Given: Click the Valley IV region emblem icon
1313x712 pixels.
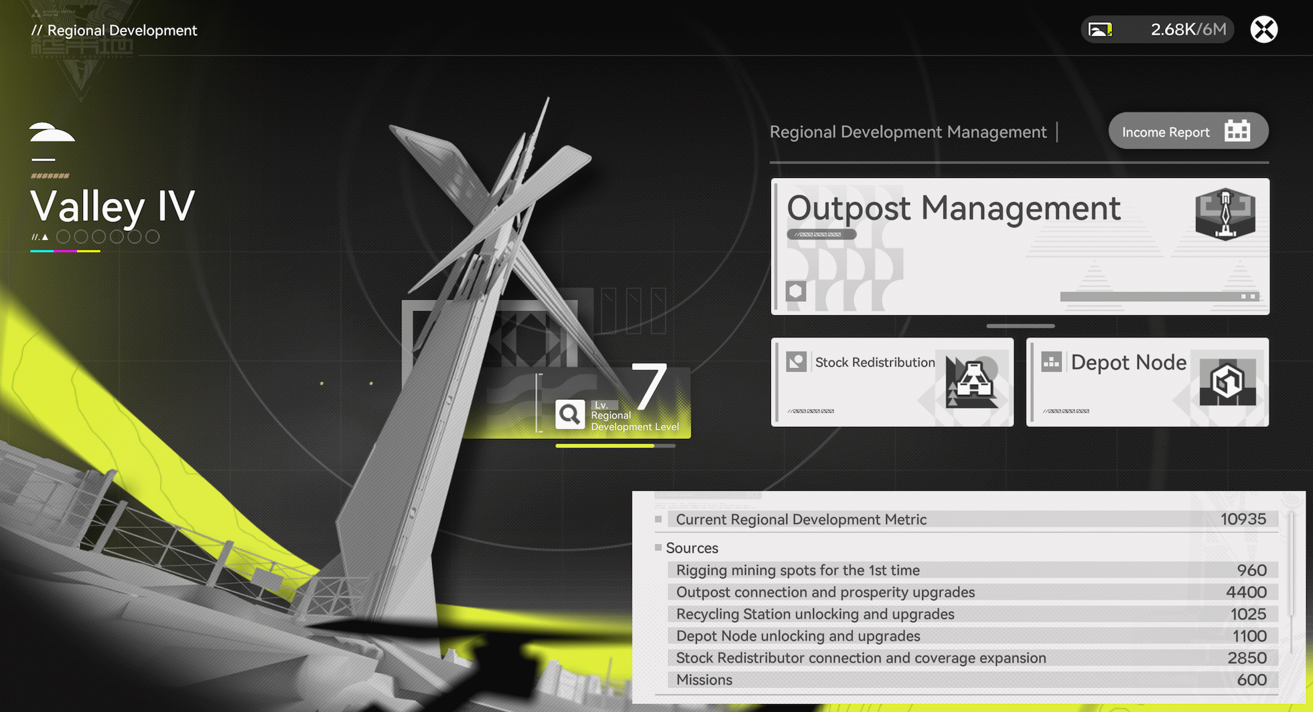Looking at the screenshot, I should click(52, 132).
